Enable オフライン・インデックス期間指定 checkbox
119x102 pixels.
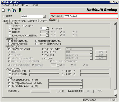[x=10, y=35]
